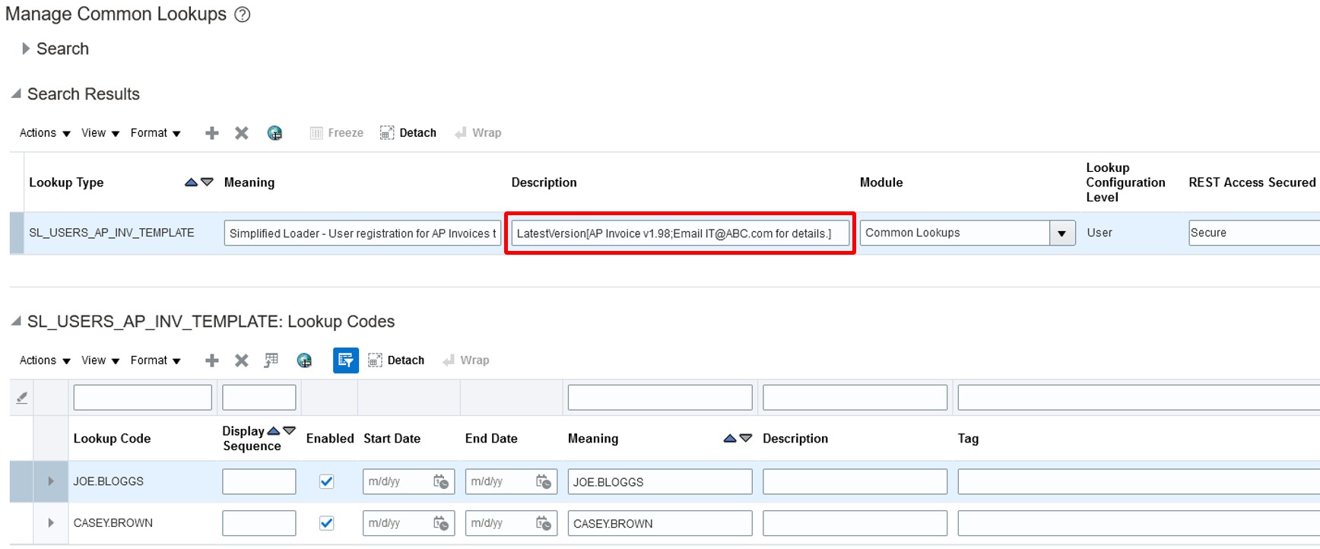Open Format menu in Search Results toolbar
1320x549 pixels.
pos(155,133)
